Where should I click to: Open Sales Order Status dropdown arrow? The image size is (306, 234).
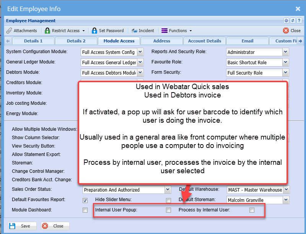tap(168, 190)
